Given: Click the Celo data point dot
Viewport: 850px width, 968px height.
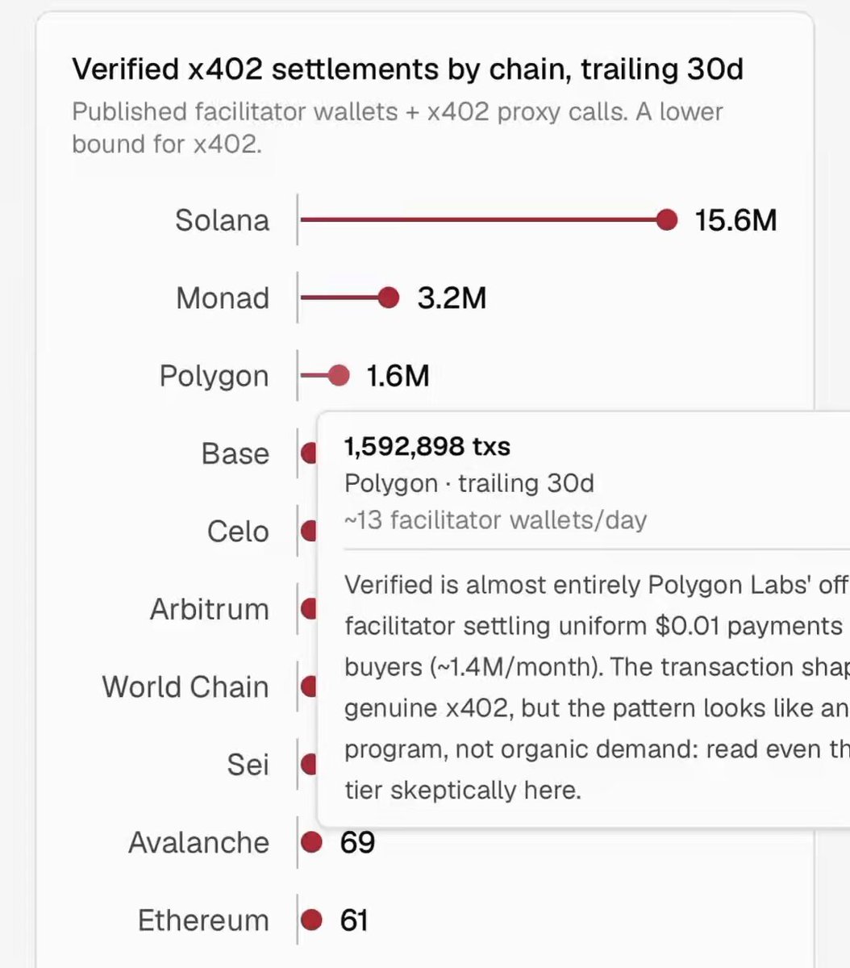Looking at the screenshot, I should (309, 532).
